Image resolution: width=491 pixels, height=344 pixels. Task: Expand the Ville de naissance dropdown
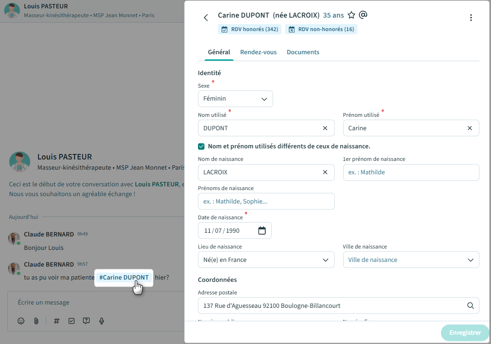[x=411, y=260]
